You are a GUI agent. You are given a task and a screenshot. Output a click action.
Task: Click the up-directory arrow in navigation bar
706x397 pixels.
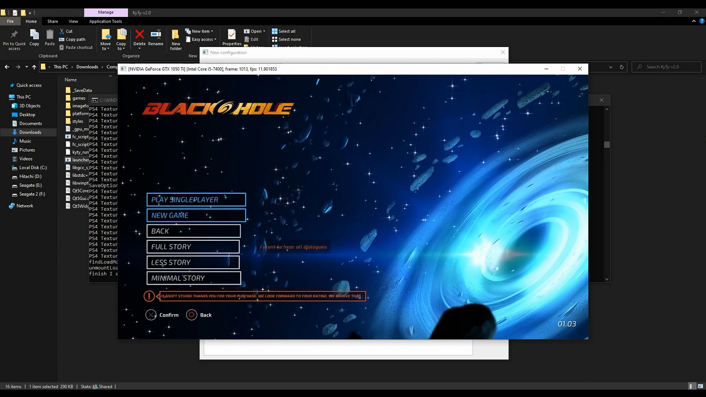(x=34, y=67)
